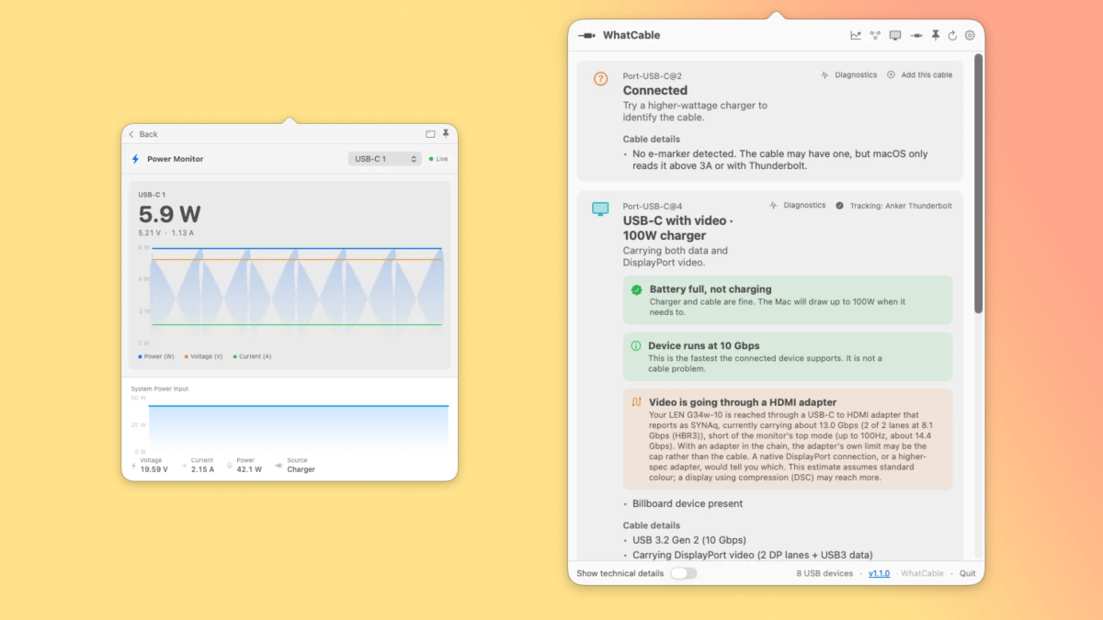Click the Source charger plug icon
Image resolution: width=1103 pixels, height=620 pixels.
tap(279, 466)
